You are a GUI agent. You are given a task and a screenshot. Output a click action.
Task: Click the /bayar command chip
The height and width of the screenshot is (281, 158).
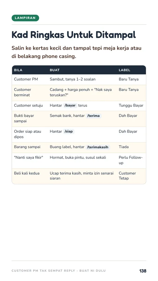70,106
